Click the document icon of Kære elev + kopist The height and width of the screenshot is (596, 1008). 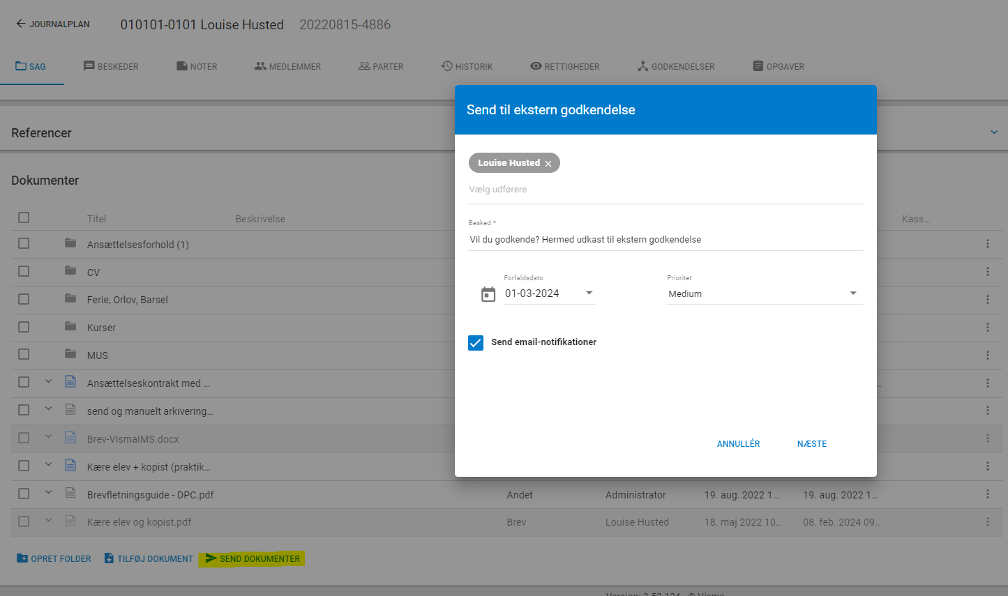(70, 465)
